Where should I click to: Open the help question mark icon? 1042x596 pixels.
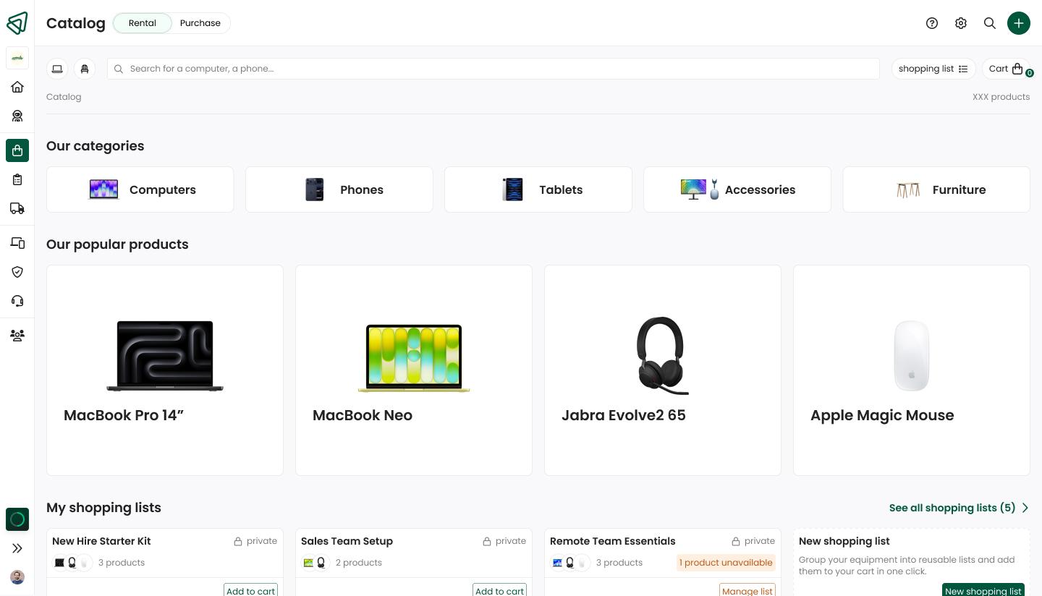[x=932, y=23]
